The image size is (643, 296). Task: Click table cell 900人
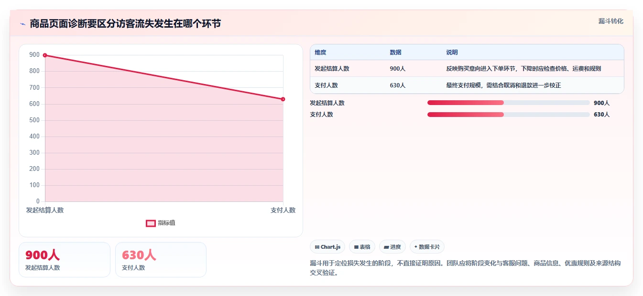coord(397,69)
